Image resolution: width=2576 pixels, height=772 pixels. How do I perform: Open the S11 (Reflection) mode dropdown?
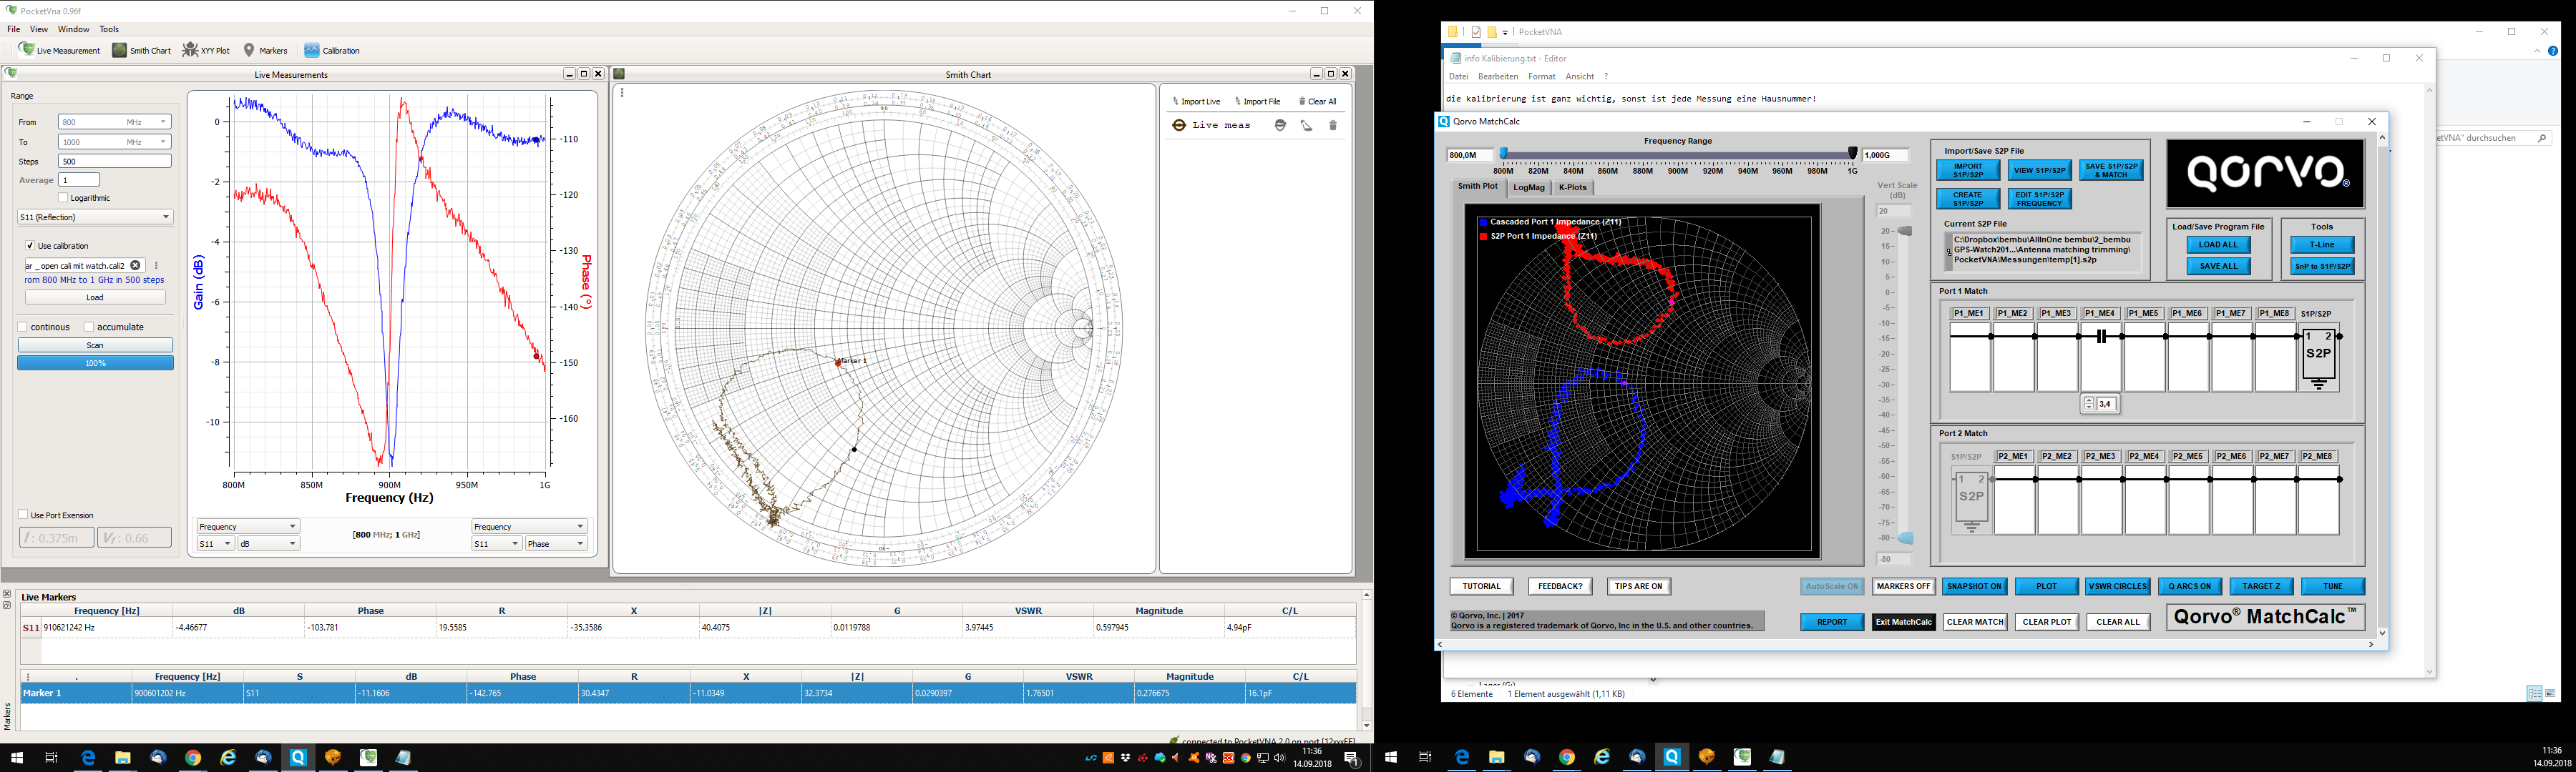(x=95, y=217)
